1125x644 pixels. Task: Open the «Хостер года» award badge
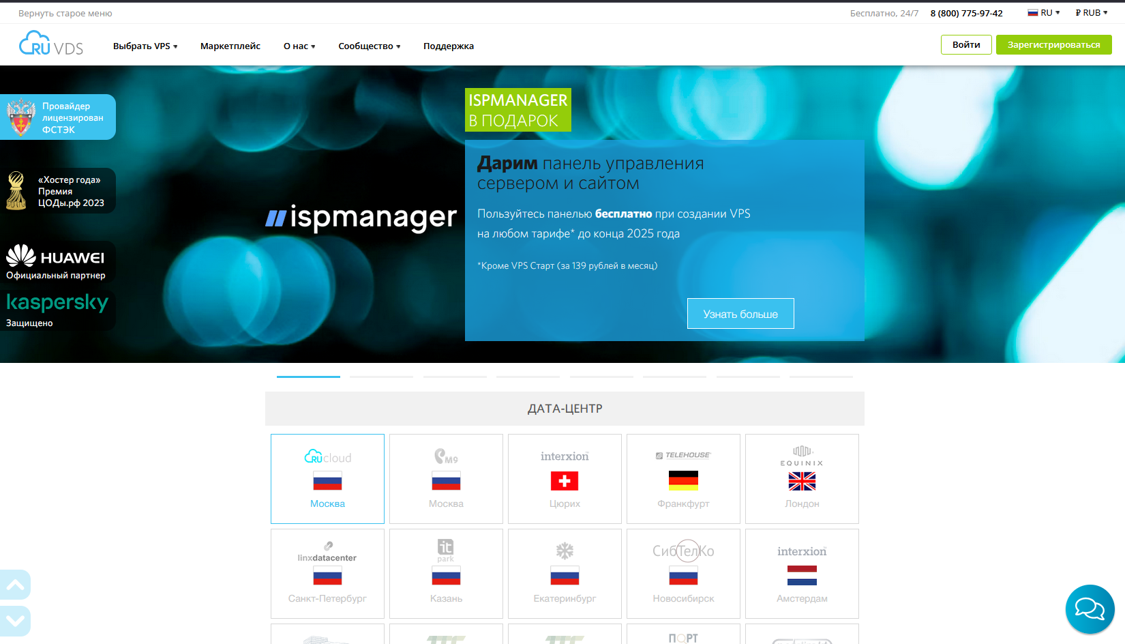pos(58,191)
